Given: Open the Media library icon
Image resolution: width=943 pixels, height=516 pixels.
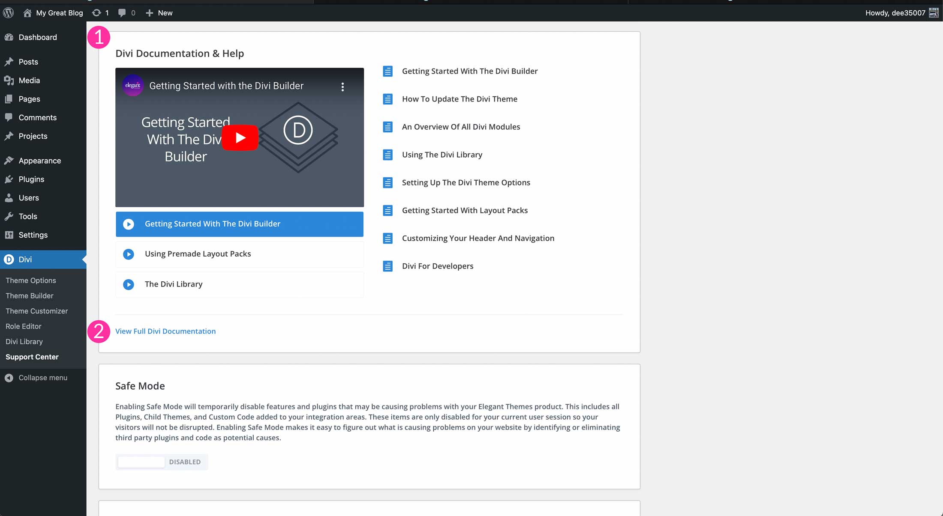Looking at the screenshot, I should tap(9, 80).
